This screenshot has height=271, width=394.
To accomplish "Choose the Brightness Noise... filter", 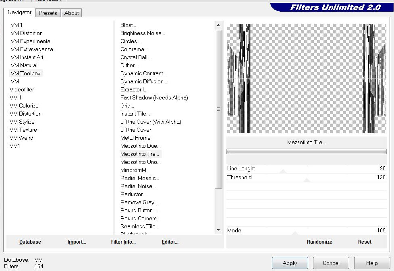I will coord(143,33).
